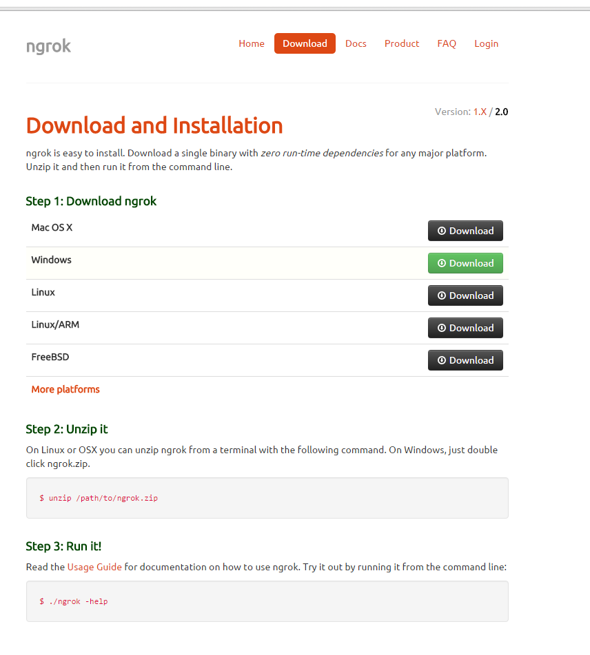Download the Linux/ARM build
The width and height of the screenshot is (590, 655).
point(465,328)
